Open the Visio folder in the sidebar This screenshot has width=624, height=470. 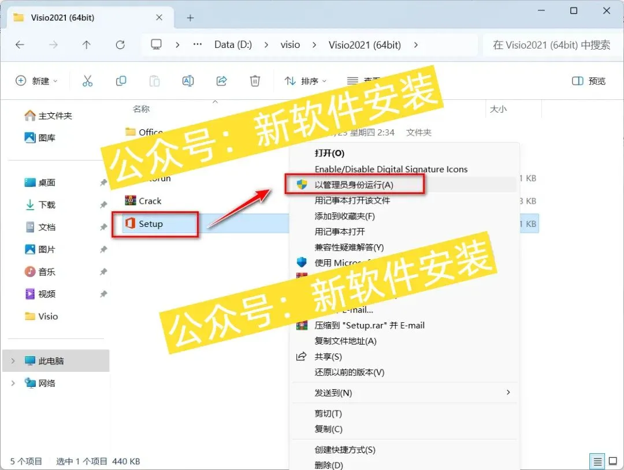point(42,316)
